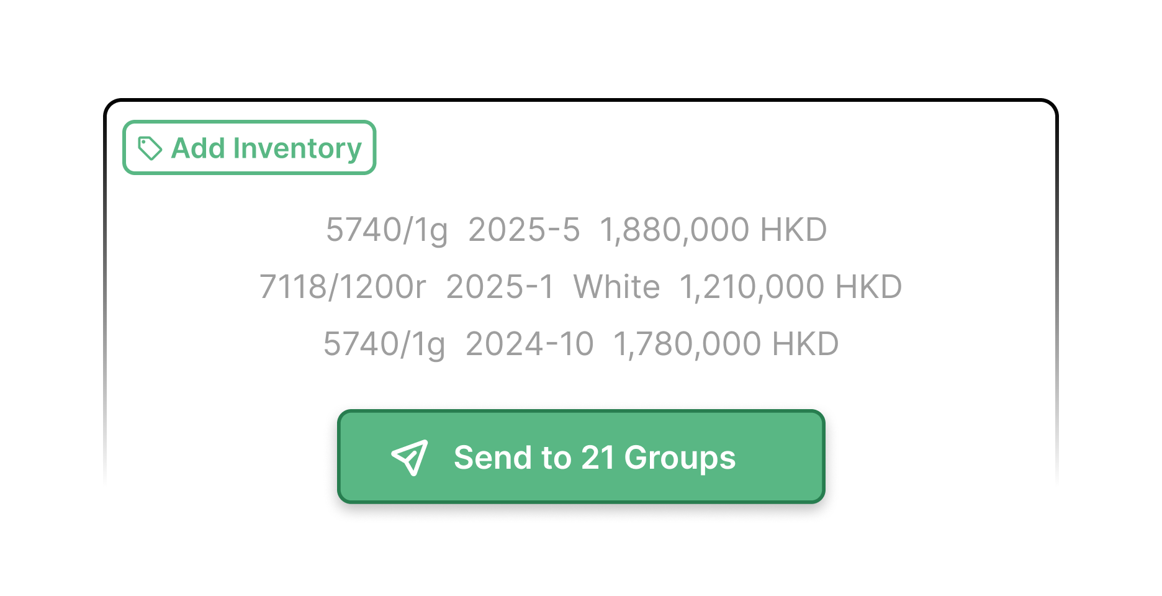The width and height of the screenshot is (1162, 596).
Task: Select the 5740/1g 2024-10 inventory line
Action: tap(581, 344)
